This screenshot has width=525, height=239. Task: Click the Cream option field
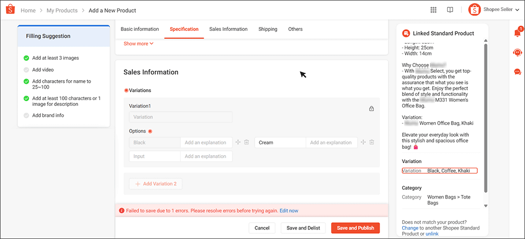[x=280, y=143]
